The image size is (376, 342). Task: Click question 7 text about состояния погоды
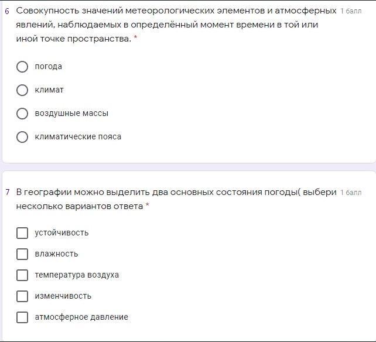pos(176,199)
